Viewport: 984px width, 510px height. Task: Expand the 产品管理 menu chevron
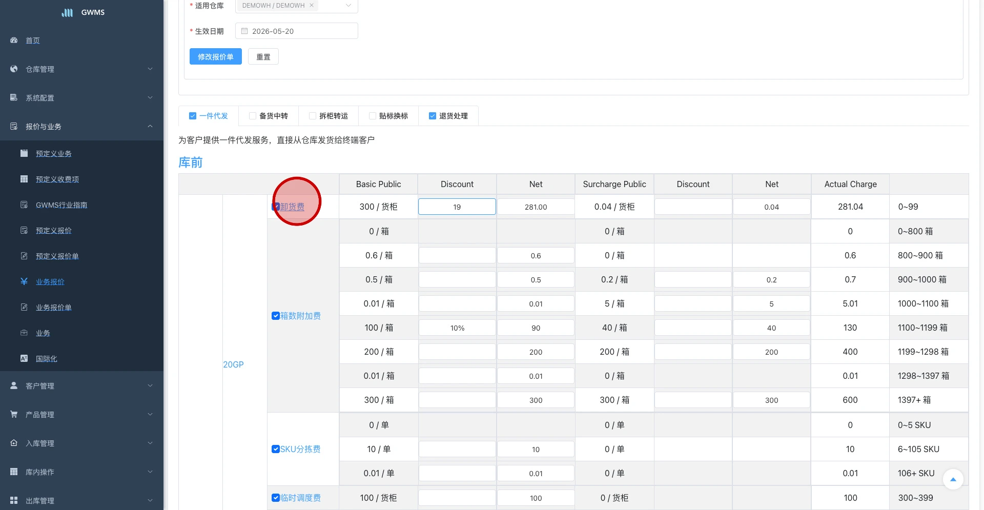(x=150, y=414)
